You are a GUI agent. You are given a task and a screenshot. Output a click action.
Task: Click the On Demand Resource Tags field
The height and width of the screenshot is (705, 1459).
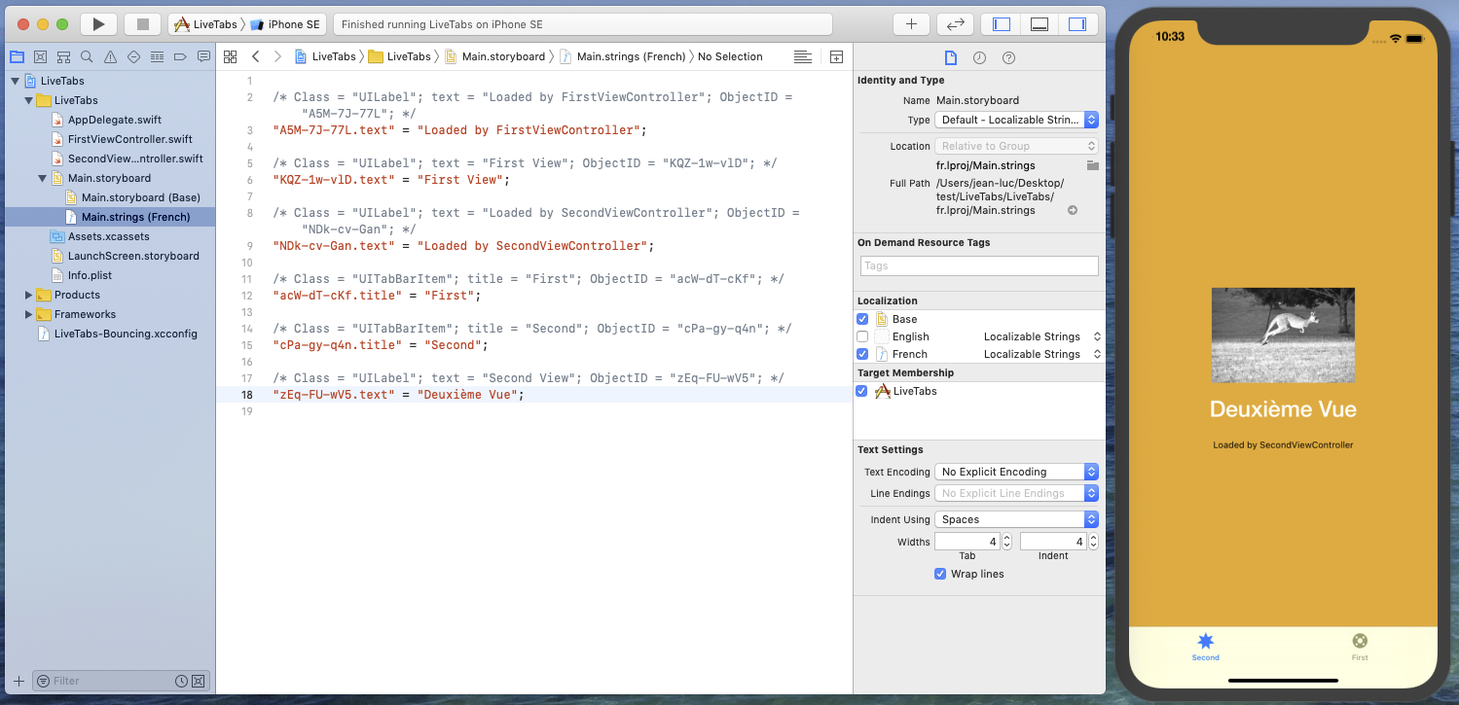tap(979, 265)
